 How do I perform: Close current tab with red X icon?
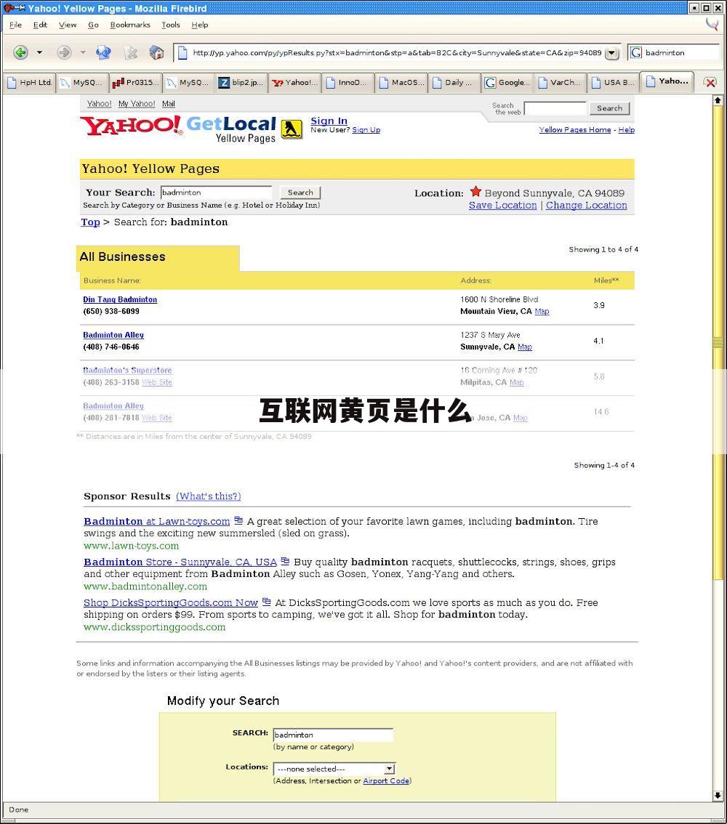pyautogui.click(x=710, y=83)
